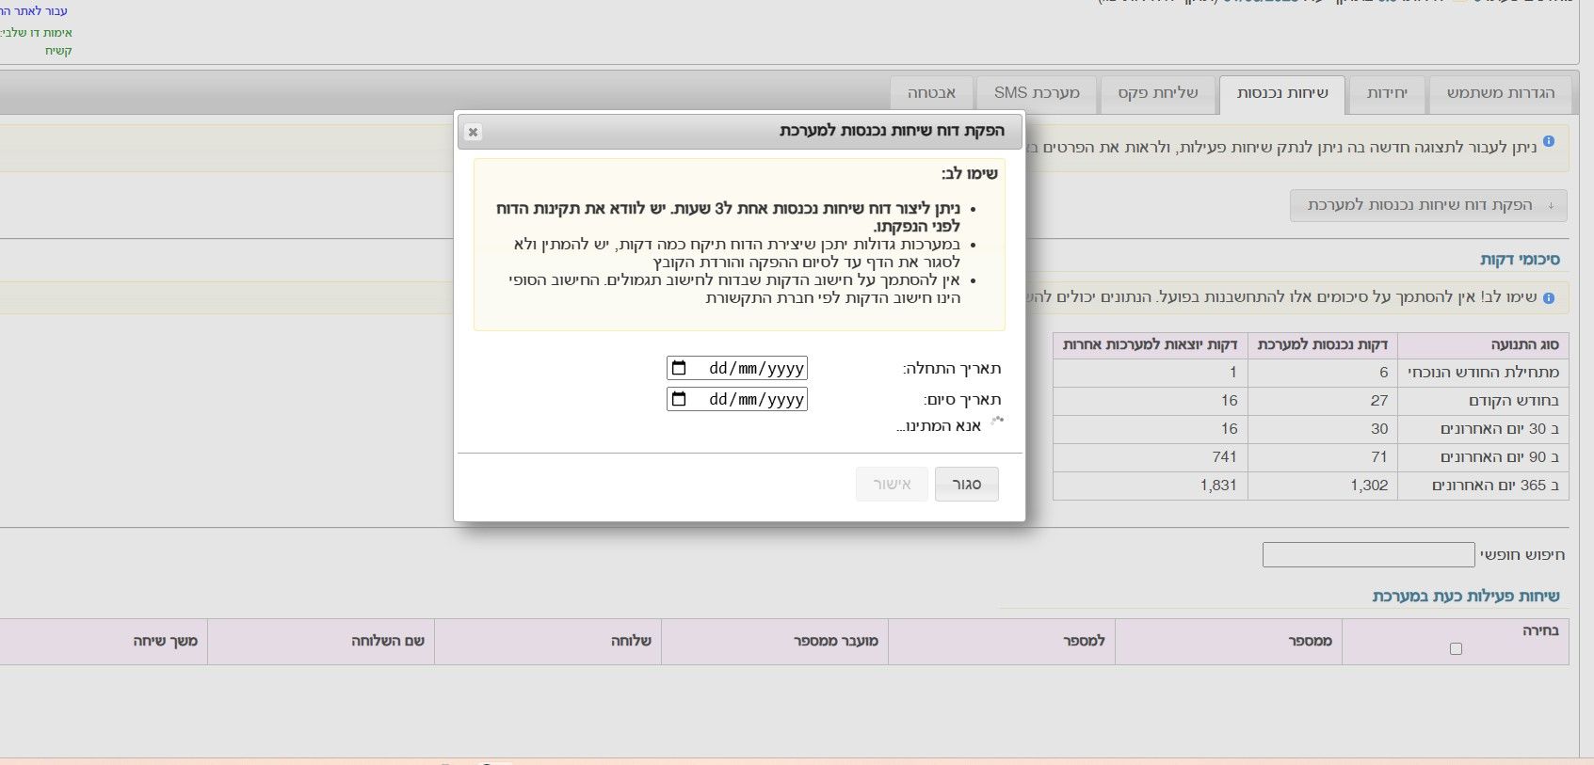Click the אישור button
The image size is (1594, 765).
(892, 484)
